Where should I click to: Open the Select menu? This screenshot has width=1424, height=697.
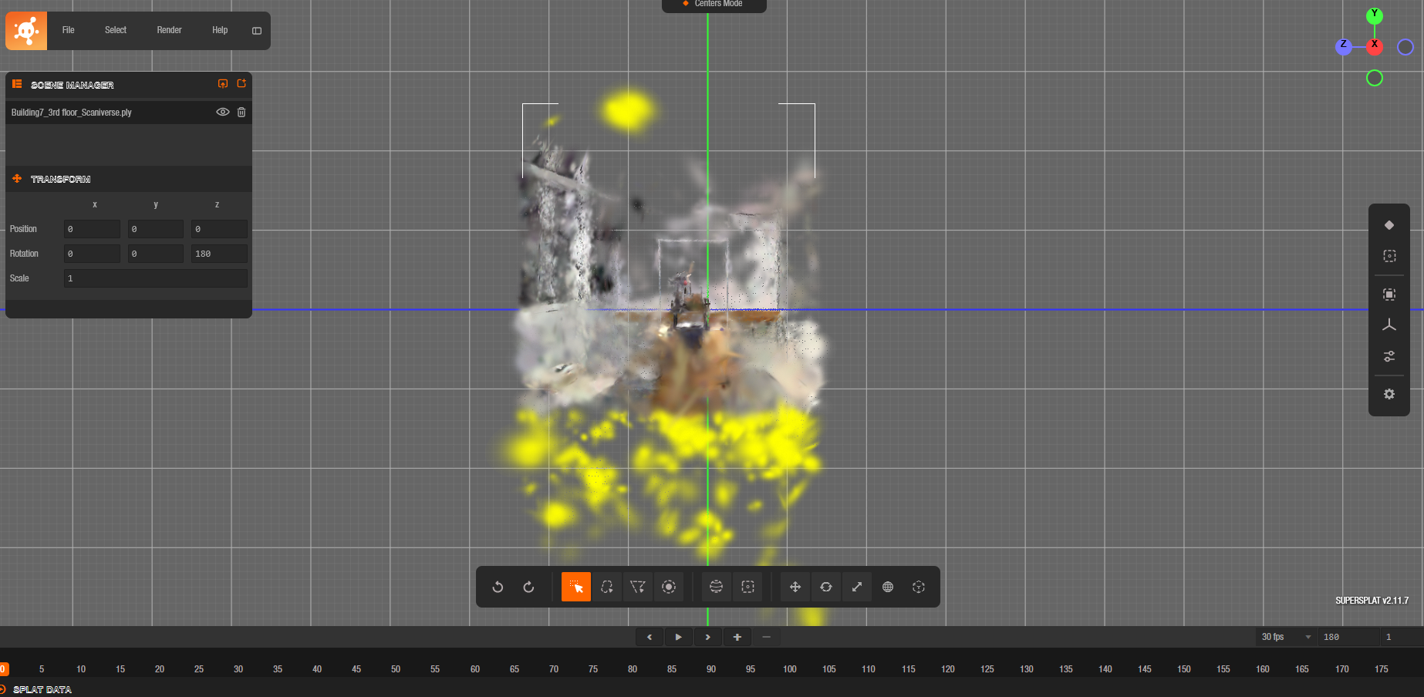coord(116,30)
